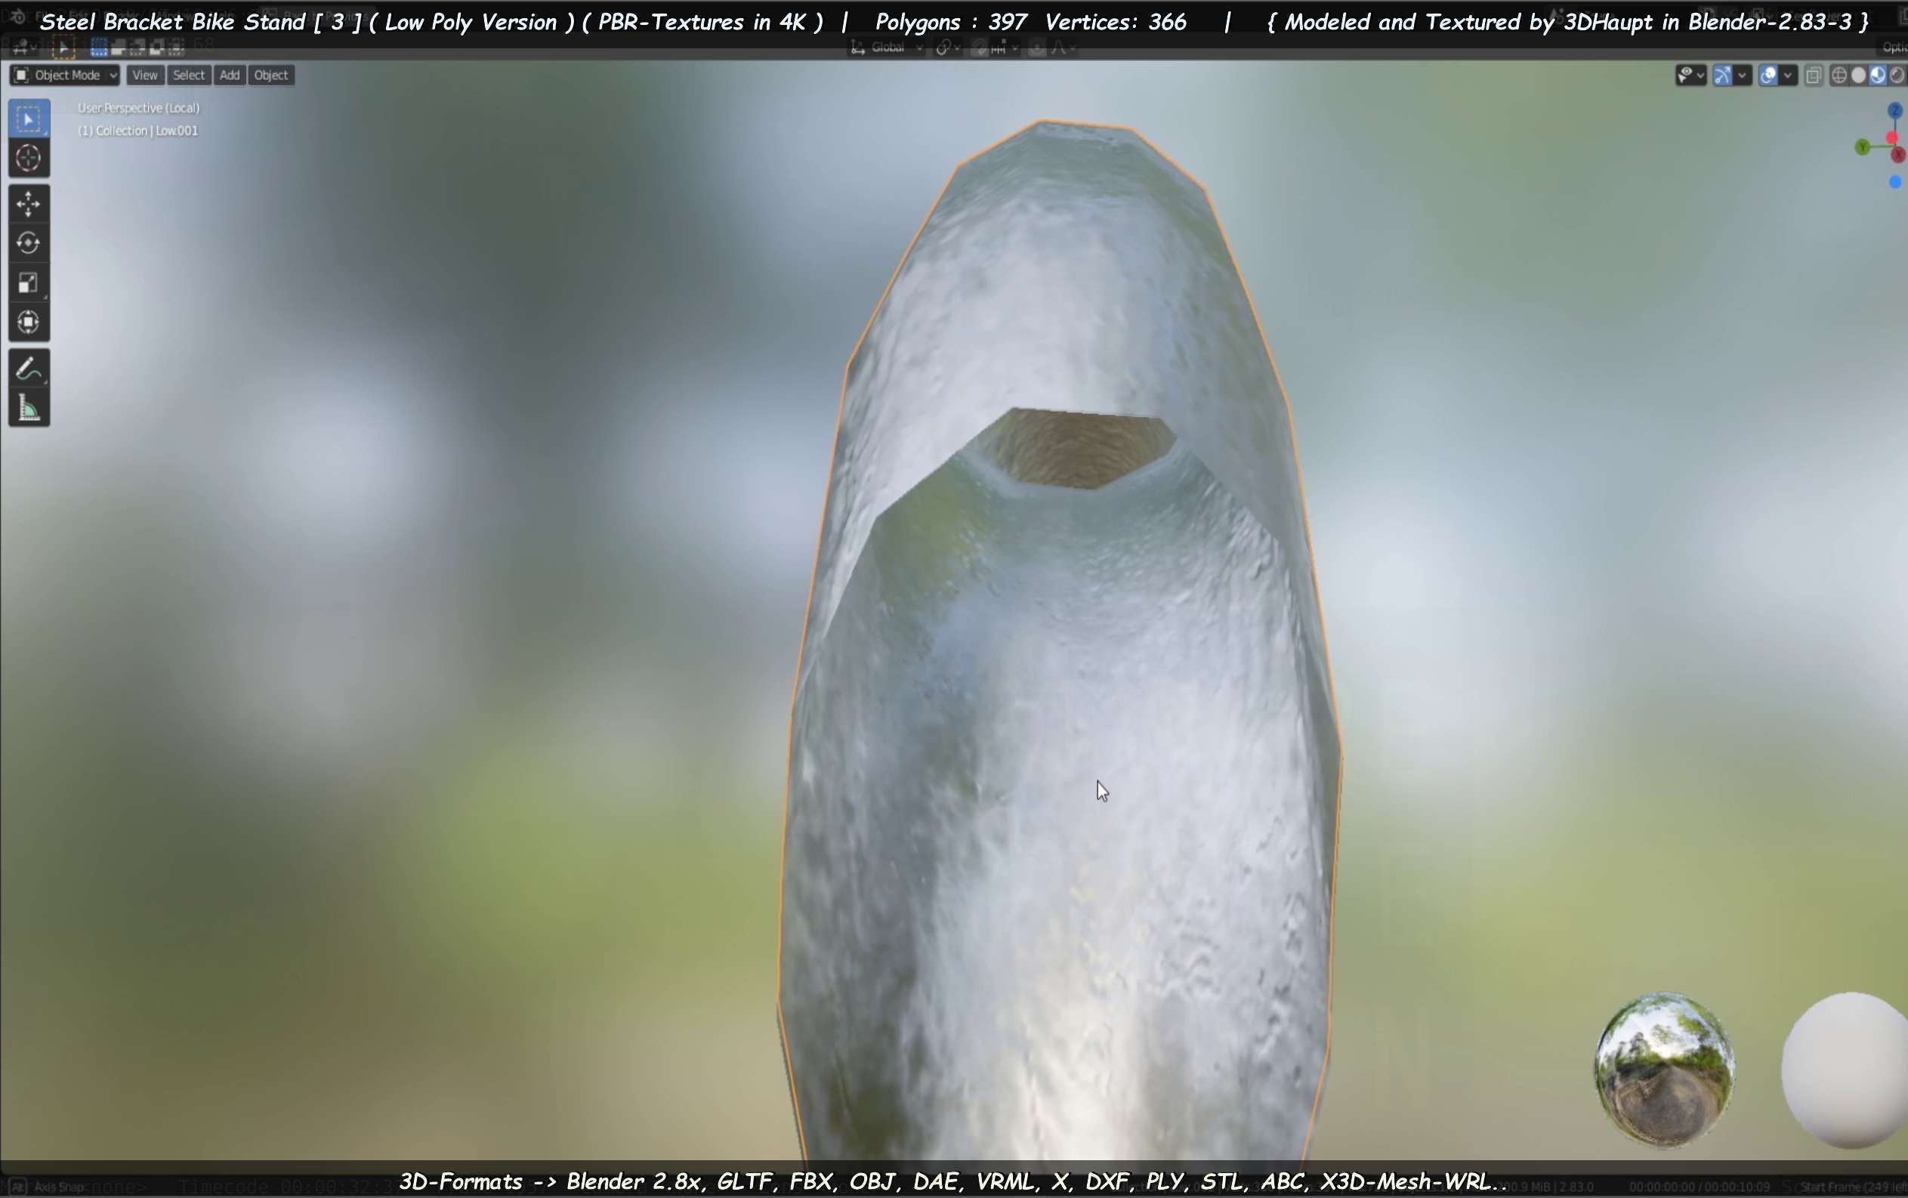This screenshot has width=1908, height=1198.
Task: Toggle viewport overlays on or off
Action: coord(1768,76)
